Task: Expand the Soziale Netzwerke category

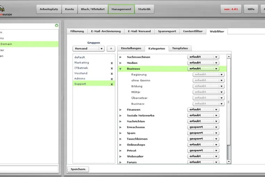Action: pyautogui.click(x=120, y=116)
